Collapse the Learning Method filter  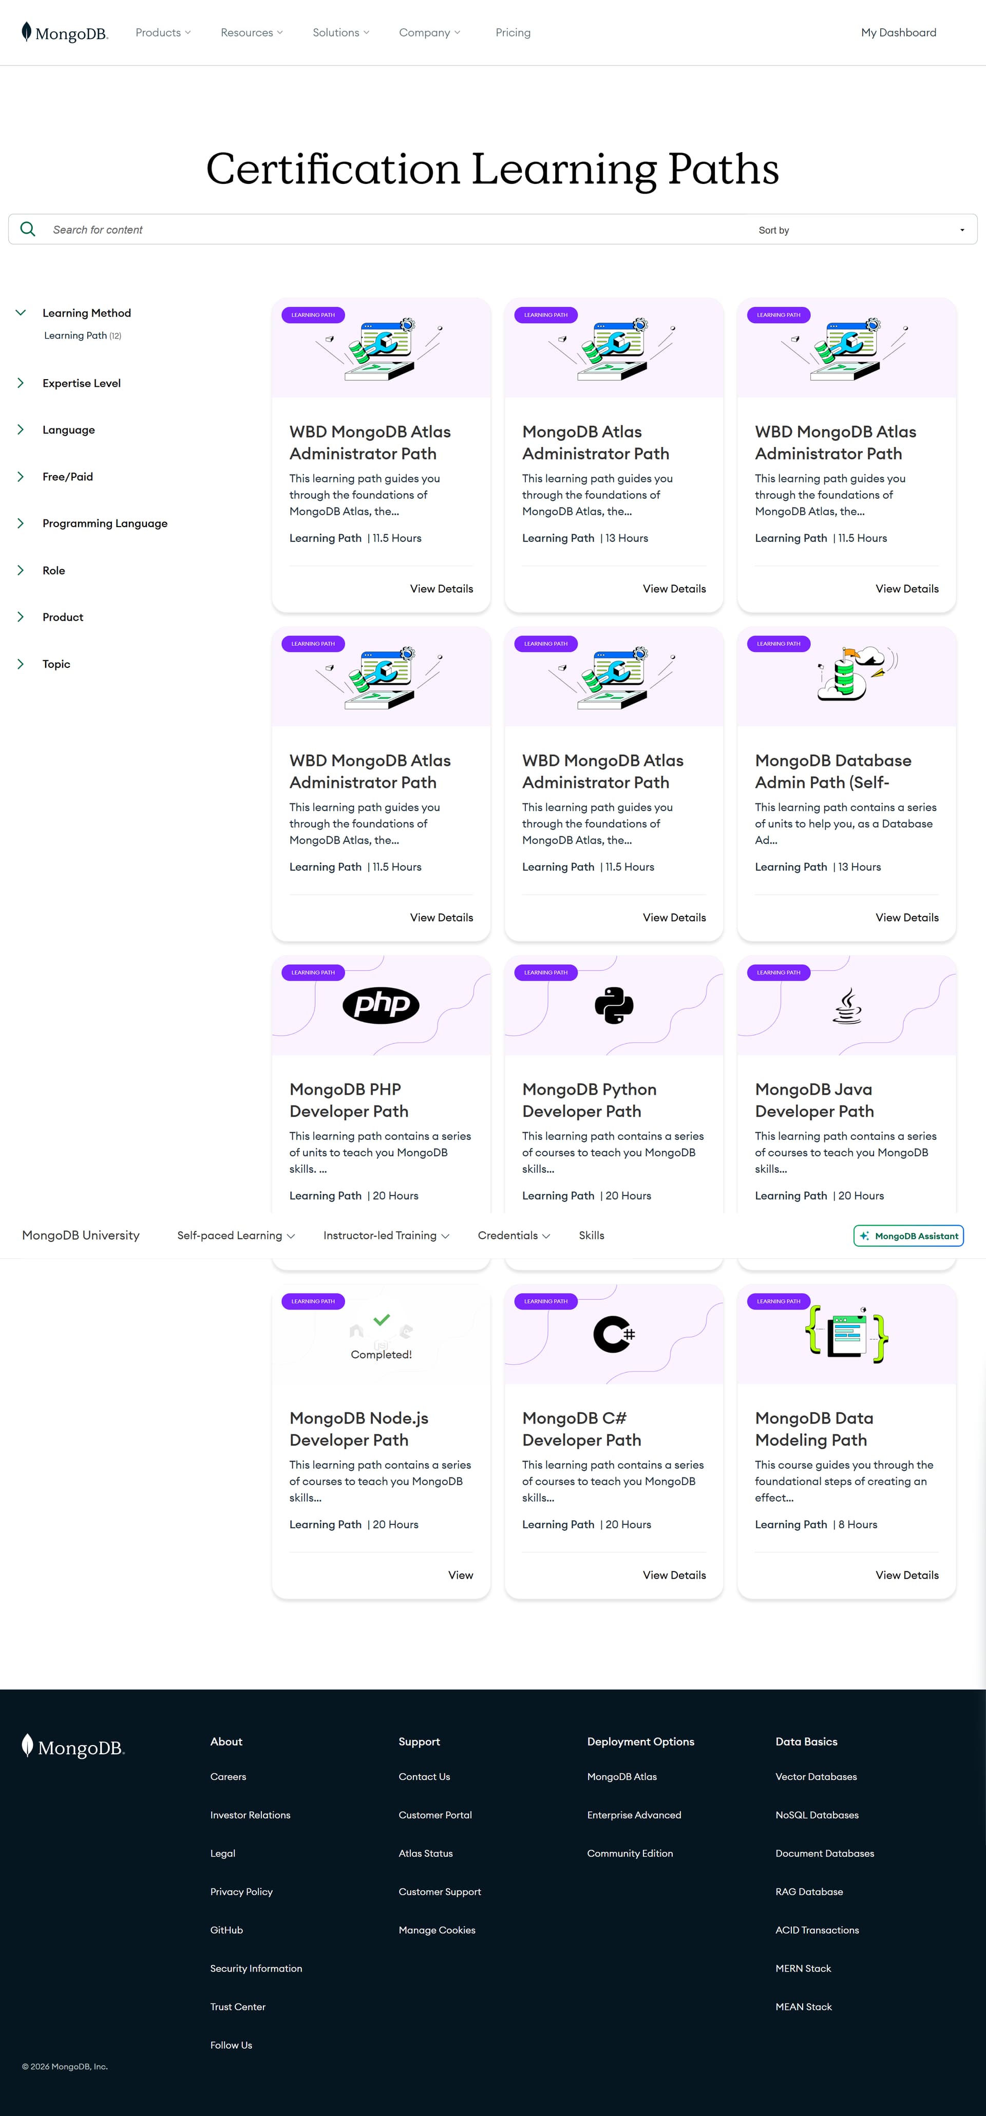[21, 313]
